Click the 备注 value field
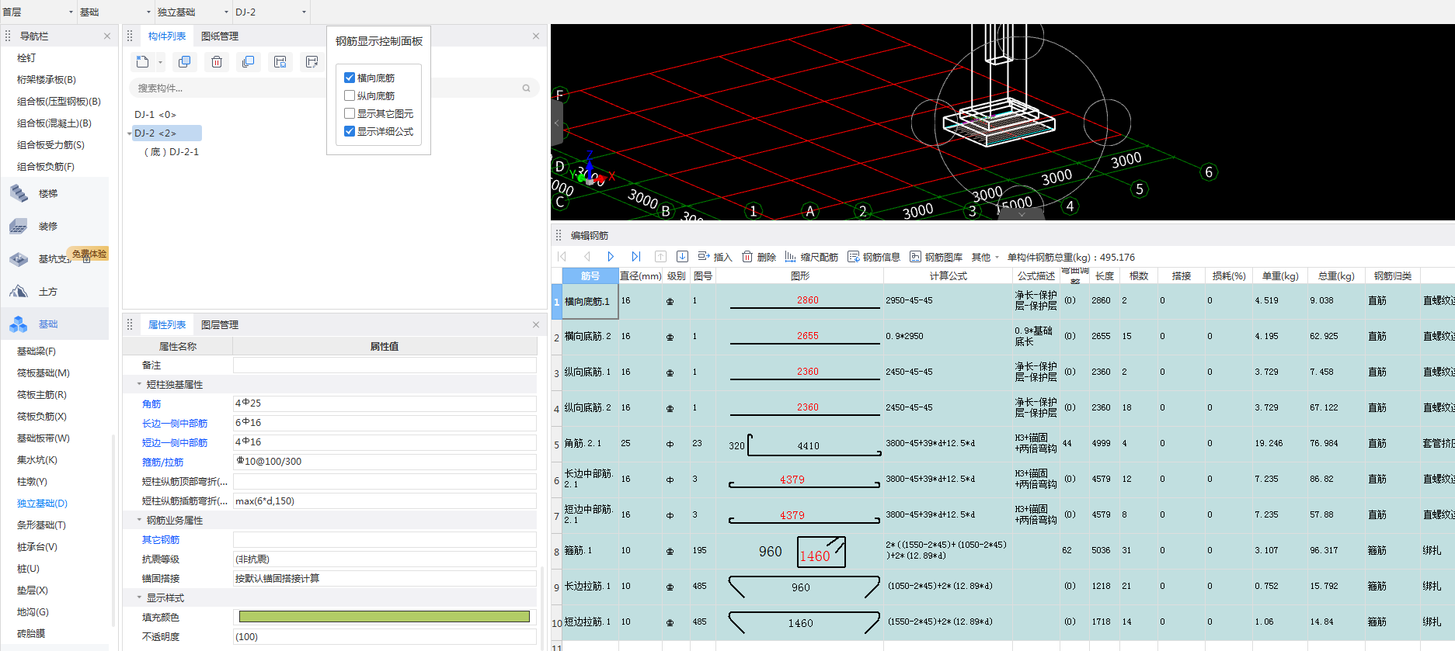 [x=385, y=365]
